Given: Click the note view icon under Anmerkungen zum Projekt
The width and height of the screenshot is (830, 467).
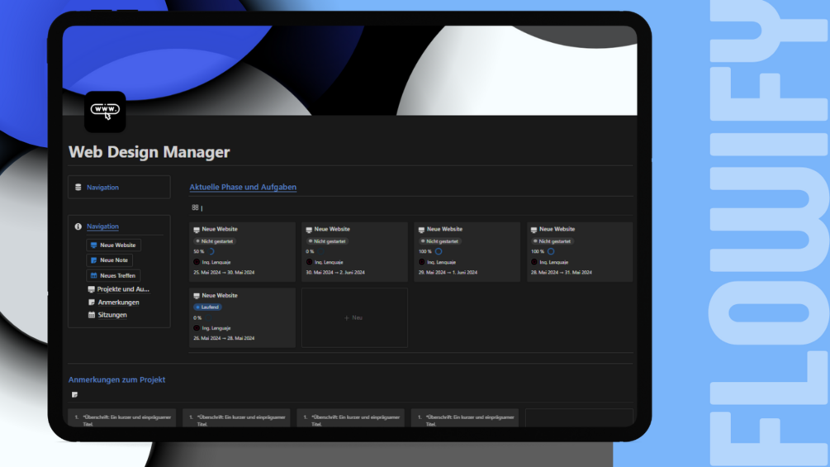Looking at the screenshot, I should click(x=74, y=394).
